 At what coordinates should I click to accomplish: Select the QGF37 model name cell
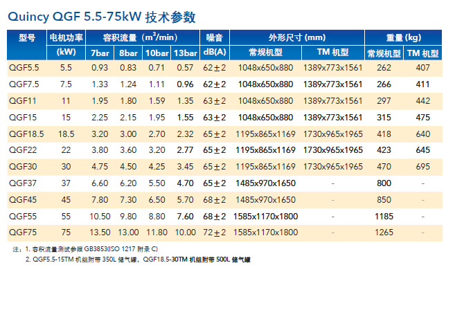[x=23, y=183]
